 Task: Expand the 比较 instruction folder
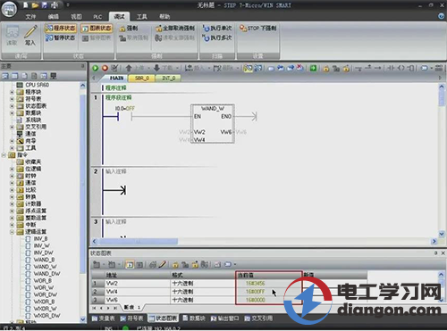click(x=12, y=190)
